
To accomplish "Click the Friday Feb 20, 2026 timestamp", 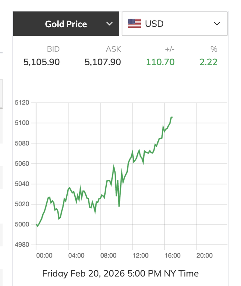I will click(x=120, y=274).
